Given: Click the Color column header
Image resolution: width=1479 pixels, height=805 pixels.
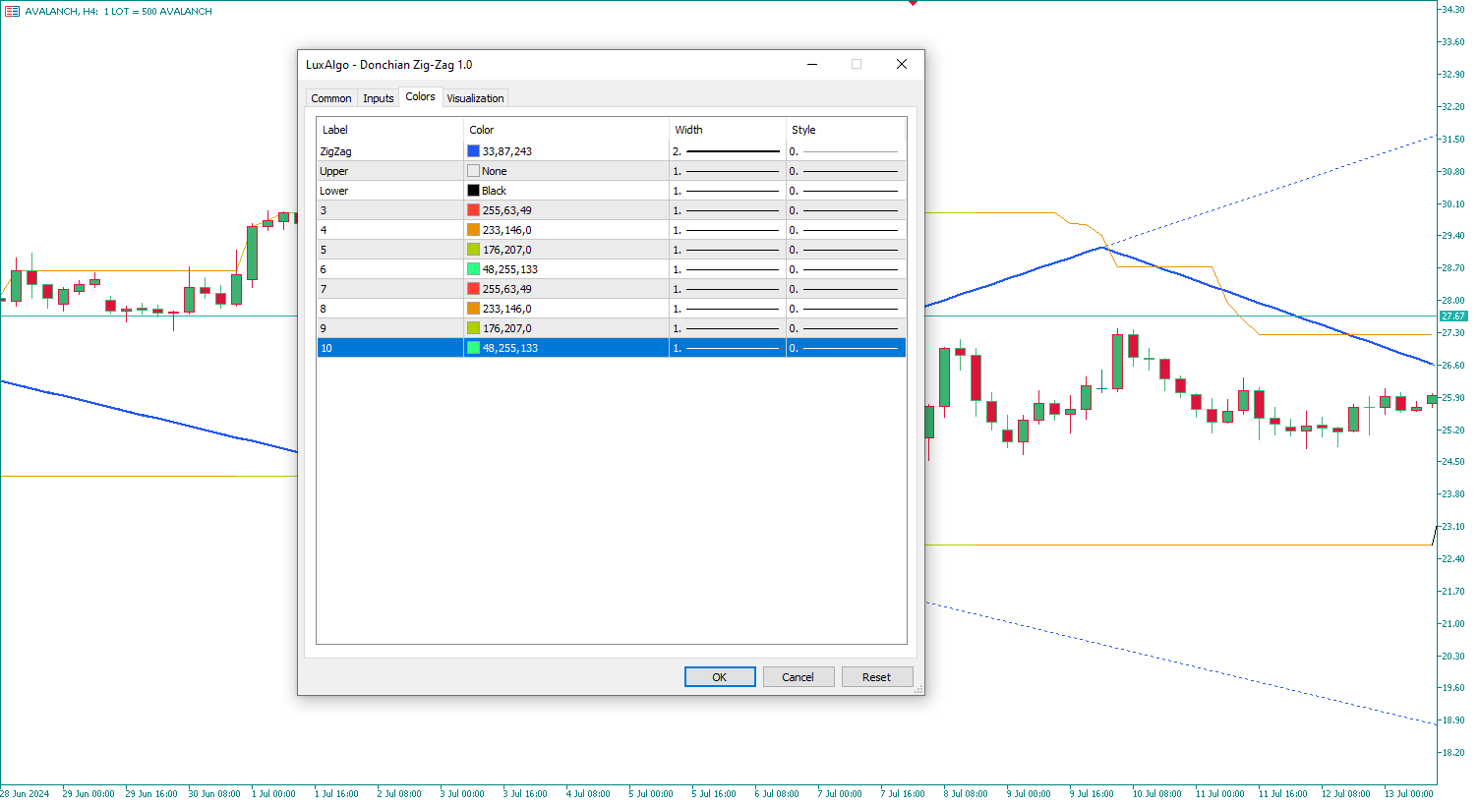Looking at the screenshot, I should [565, 130].
